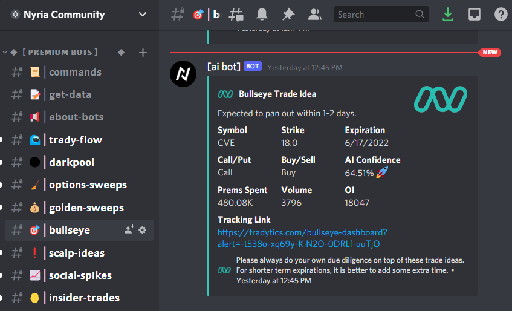
Task: Click the Bullseye Trade Idea title
Action: (277, 94)
